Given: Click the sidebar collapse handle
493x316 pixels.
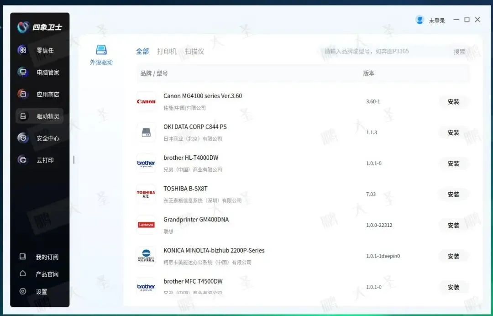Looking at the screenshot, I should pos(74,160).
